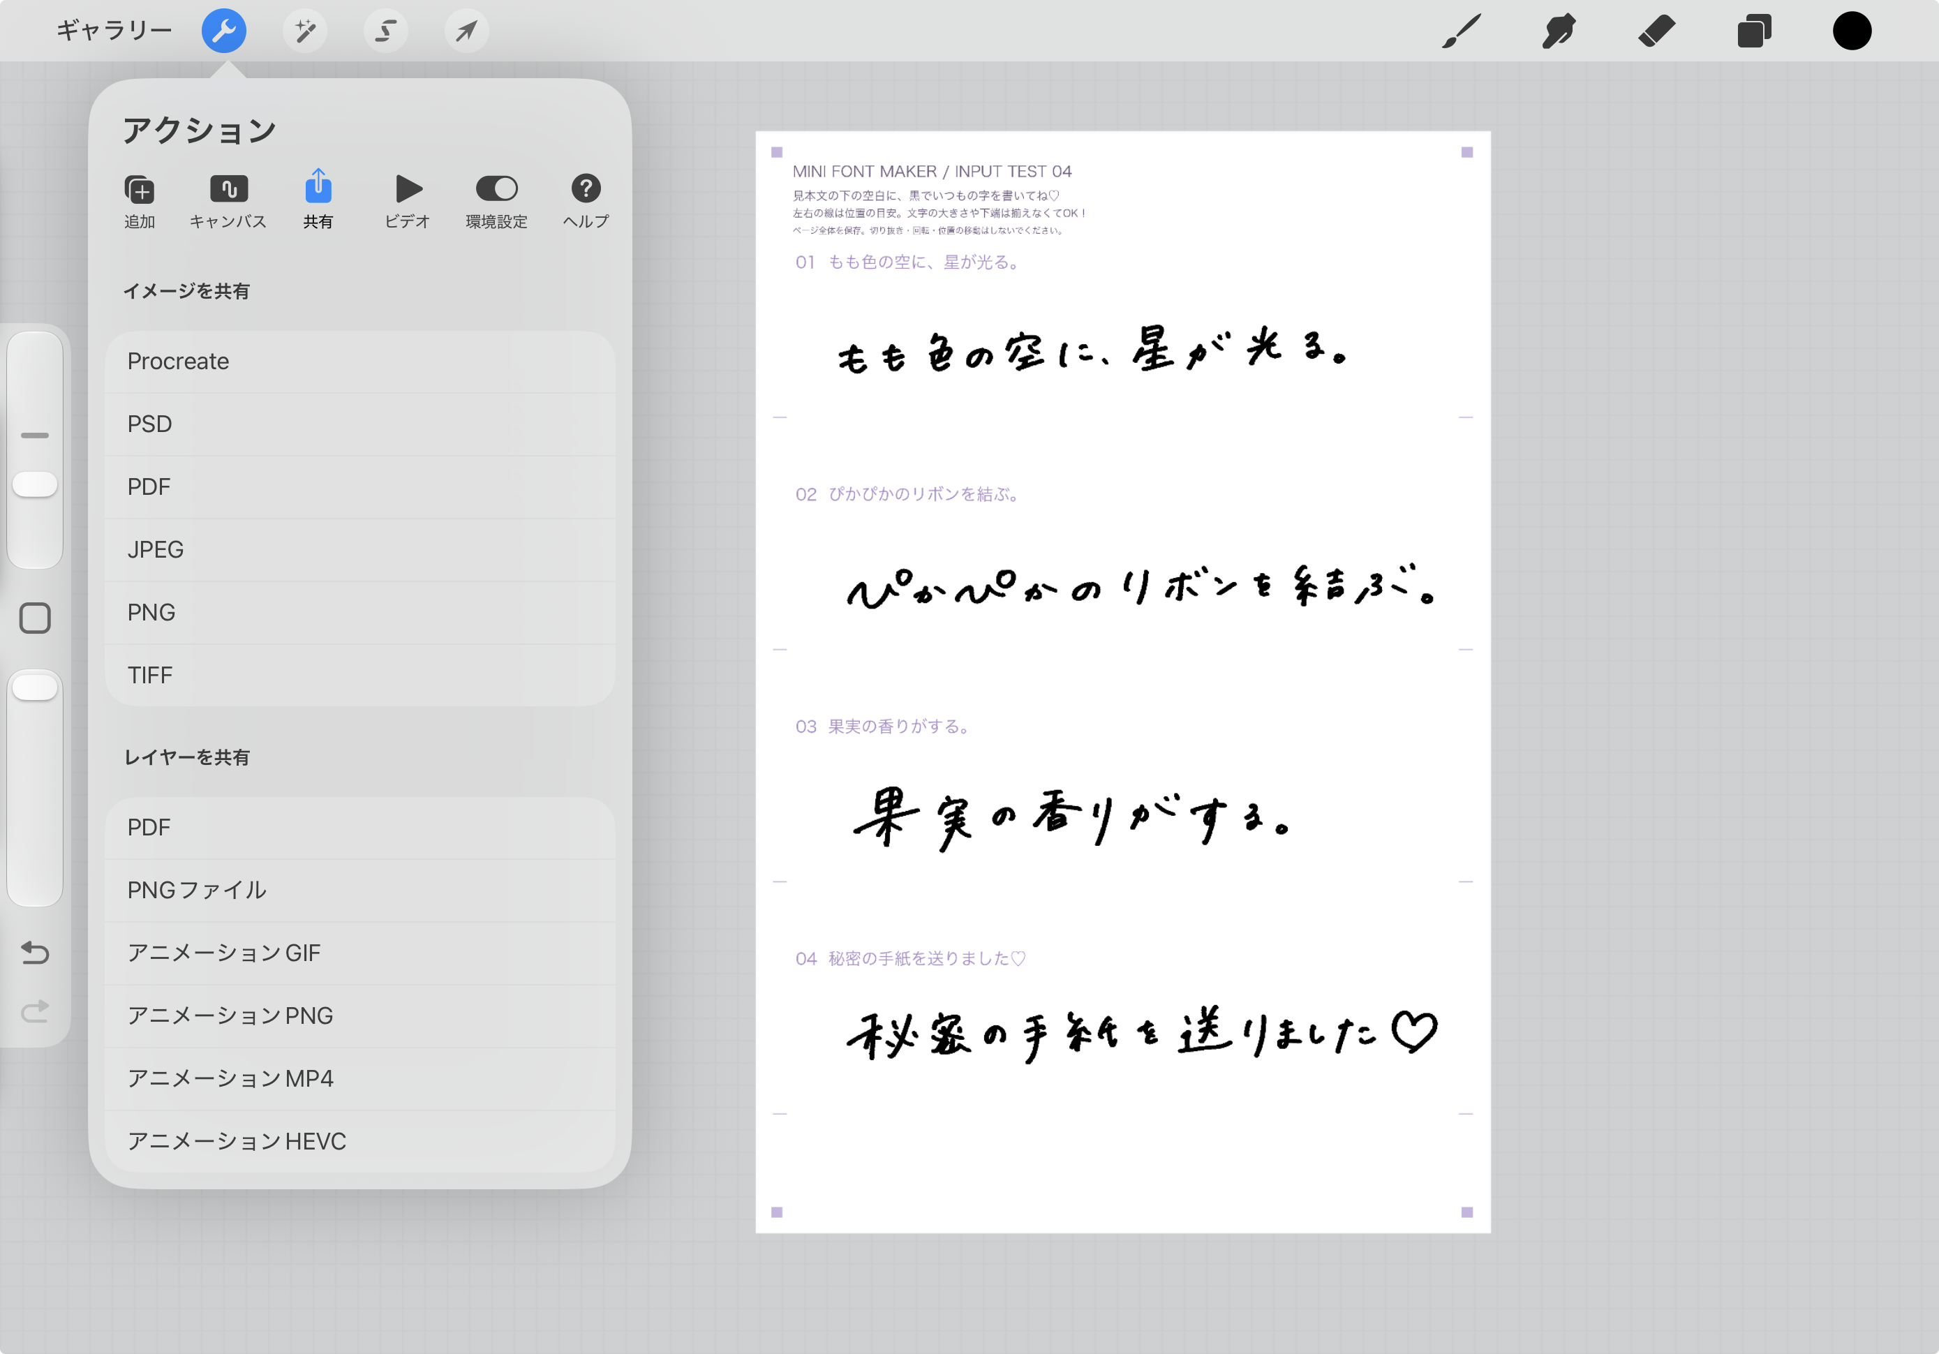The image size is (1939, 1354).
Task: Share image as Procreate file
Action: [x=361, y=362]
